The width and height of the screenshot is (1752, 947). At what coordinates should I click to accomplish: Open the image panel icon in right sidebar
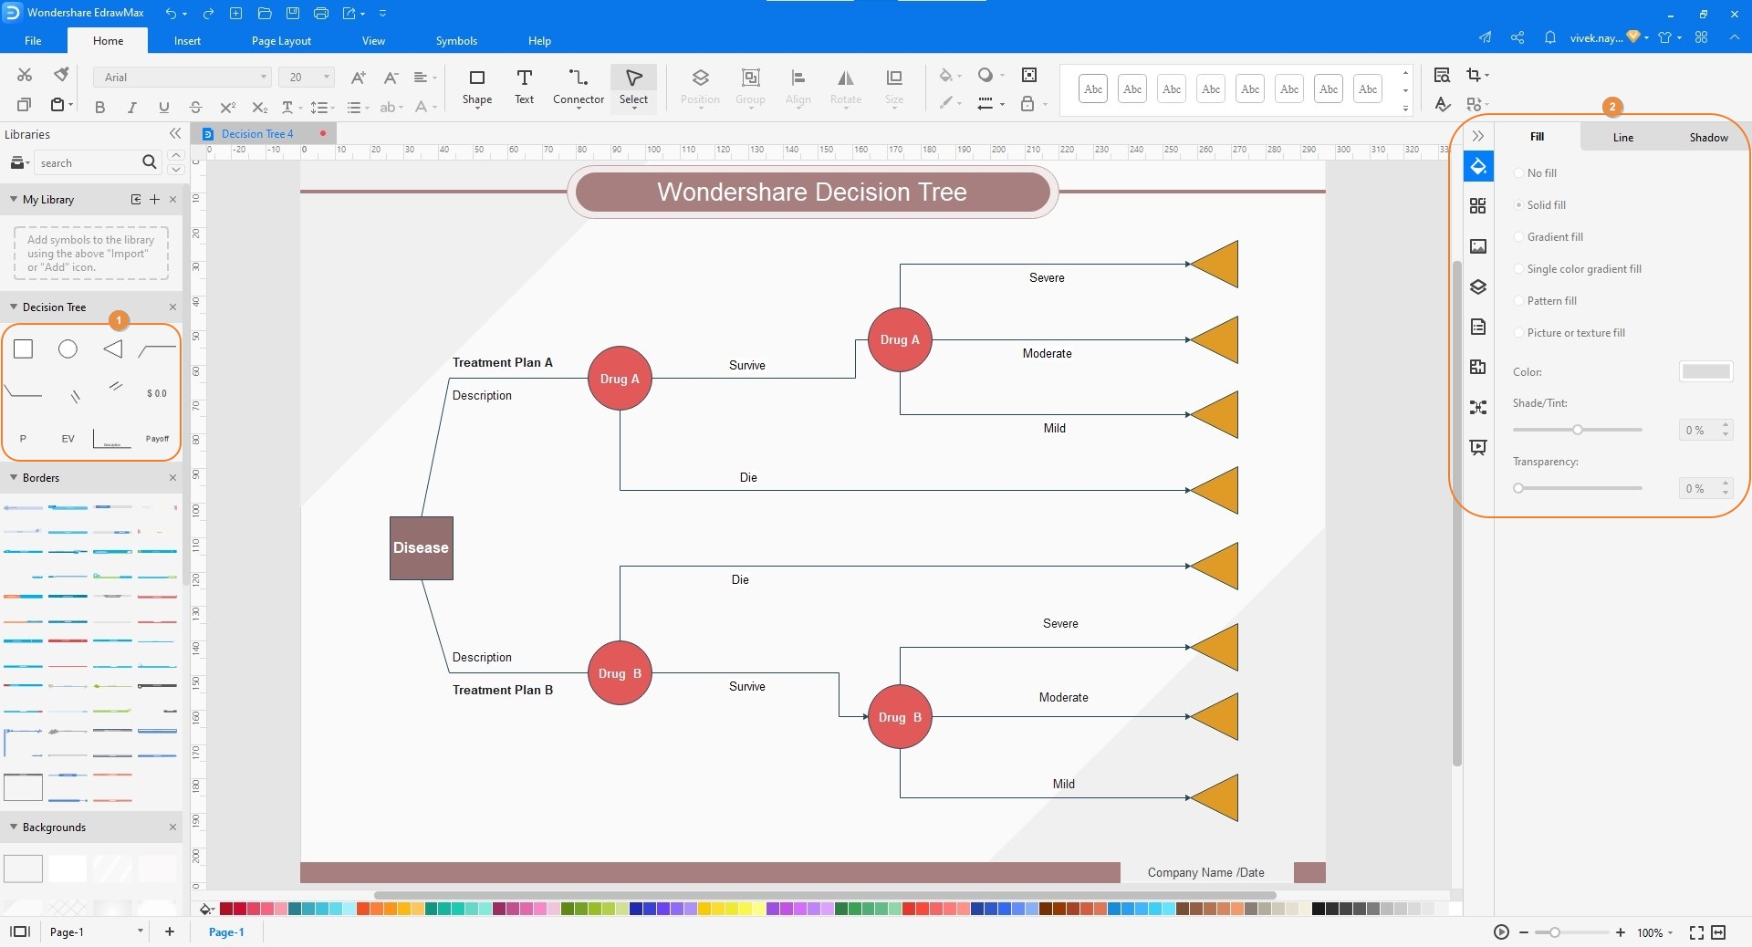click(1478, 246)
